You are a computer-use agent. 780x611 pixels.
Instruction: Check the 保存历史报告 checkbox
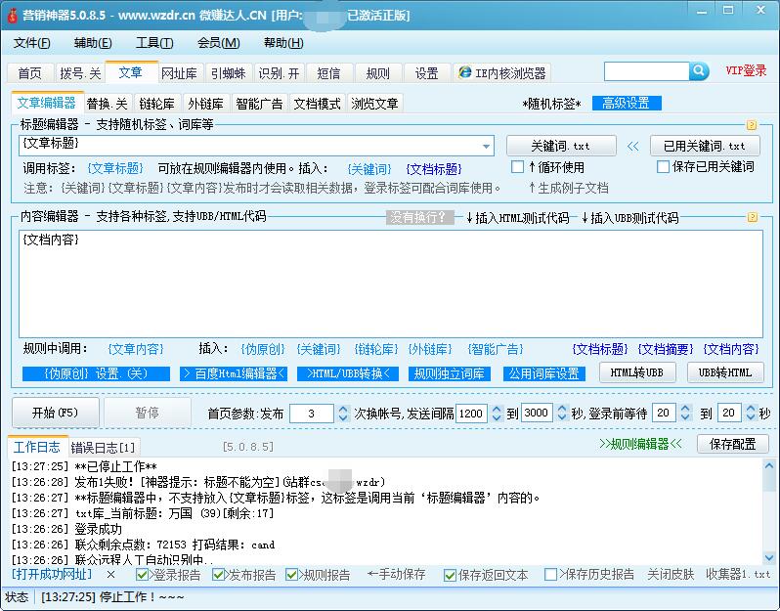point(550,575)
